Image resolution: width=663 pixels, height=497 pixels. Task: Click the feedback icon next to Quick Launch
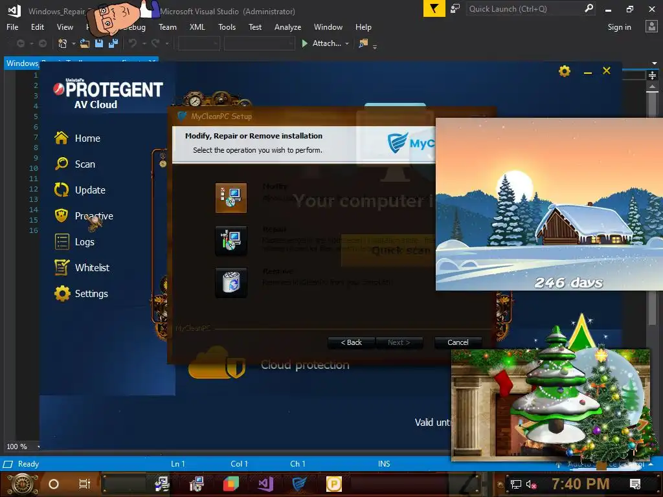[x=455, y=9]
